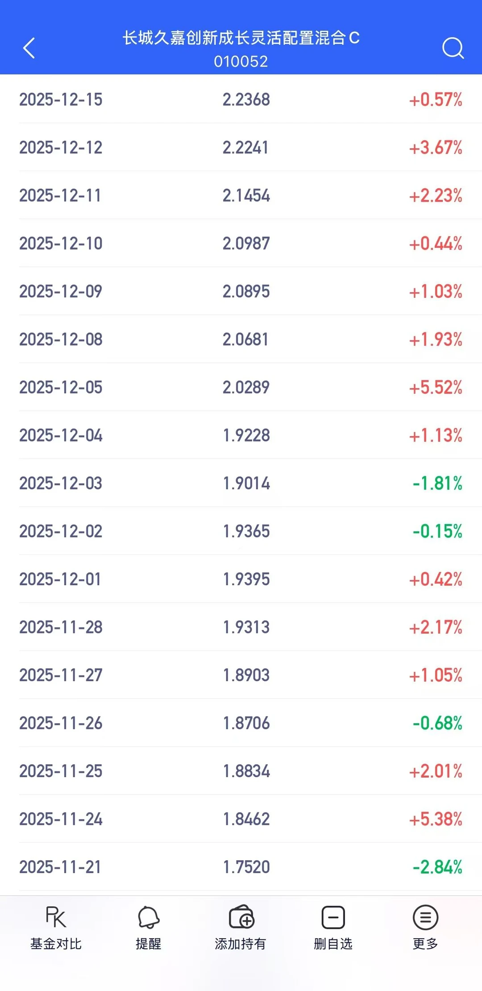Viewport: 482px width, 991px height.
Task: Tap the +5.52% change on 2025-12-05
Action: [436, 387]
